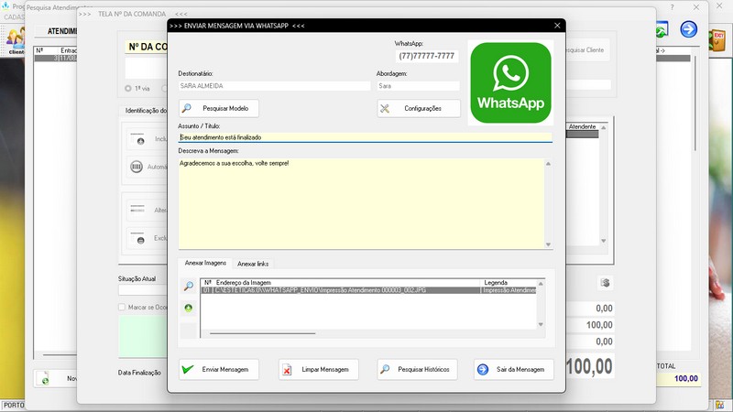Switch to Anexar links tab
The height and width of the screenshot is (412, 733).
click(x=253, y=264)
